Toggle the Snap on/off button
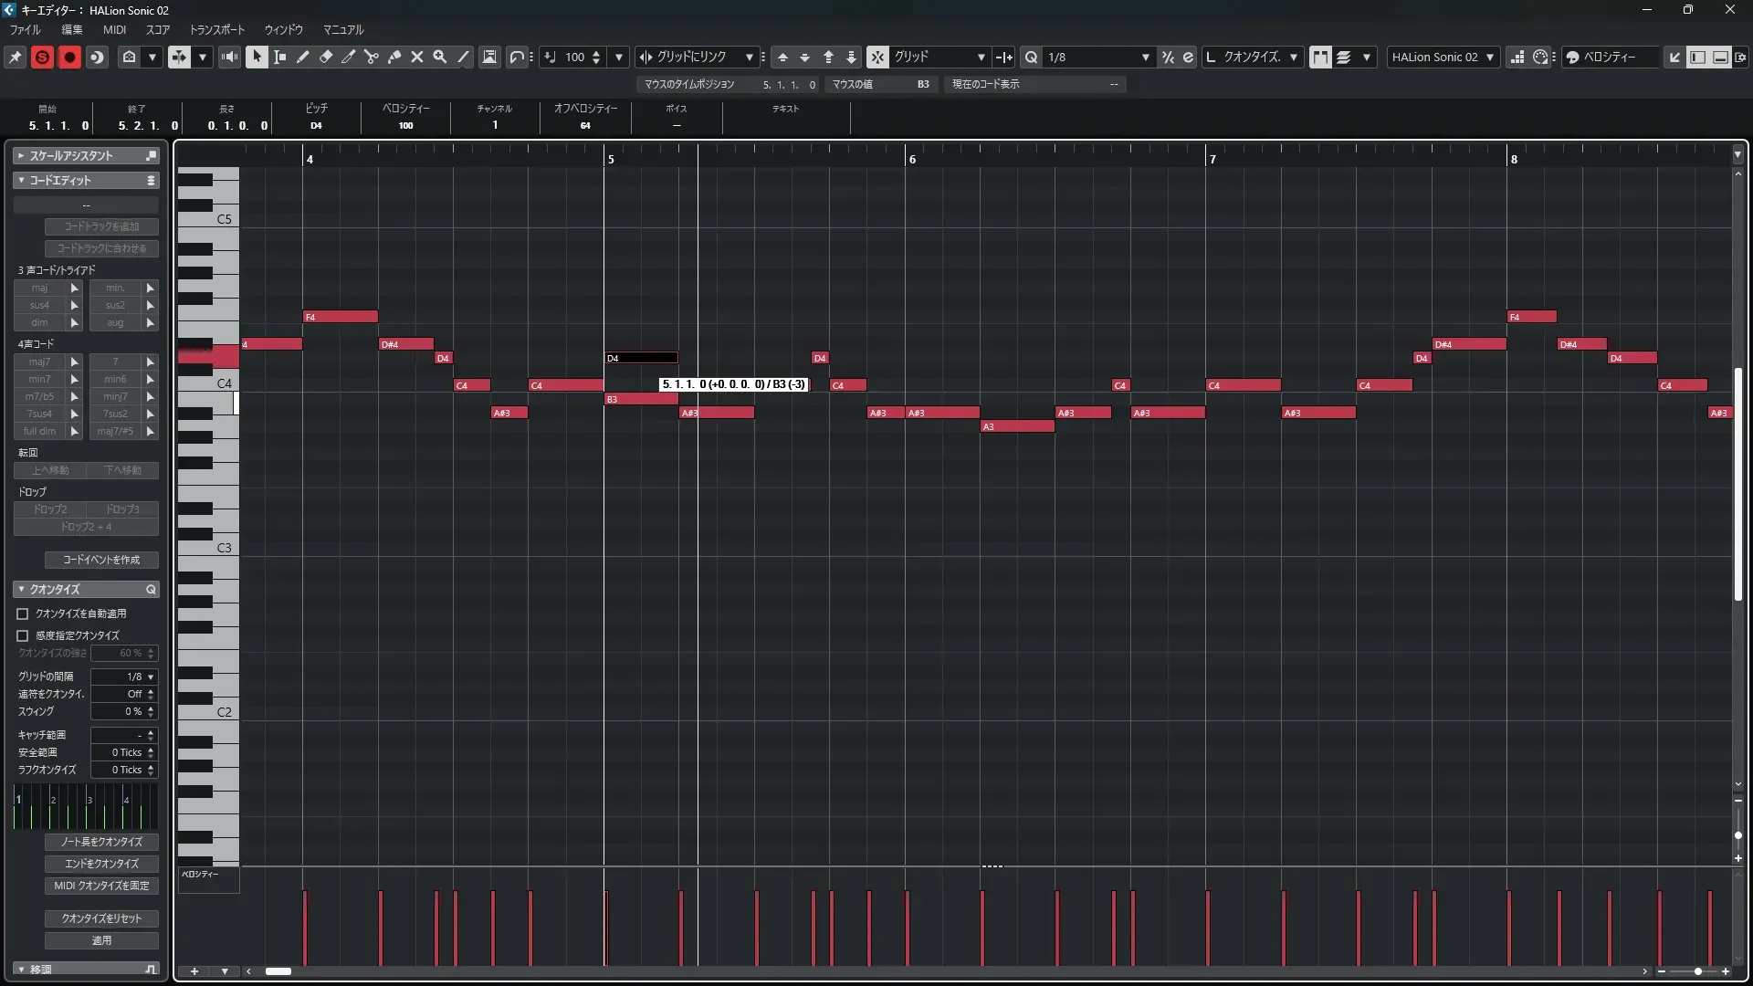This screenshot has width=1753, height=986. [x=877, y=57]
